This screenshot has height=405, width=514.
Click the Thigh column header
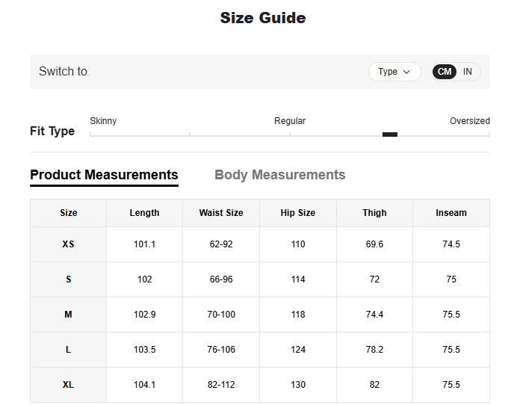(x=374, y=213)
